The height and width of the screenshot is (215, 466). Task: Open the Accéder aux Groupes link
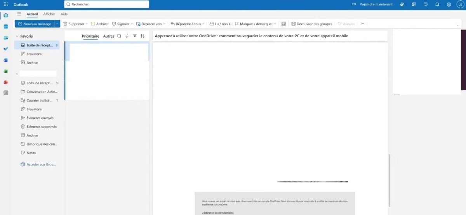pyautogui.click(x=38, y=164)
